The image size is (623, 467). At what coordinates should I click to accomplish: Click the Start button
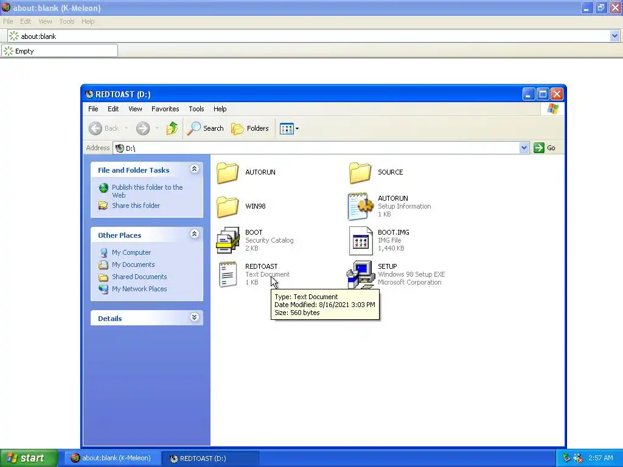point(29,458)
